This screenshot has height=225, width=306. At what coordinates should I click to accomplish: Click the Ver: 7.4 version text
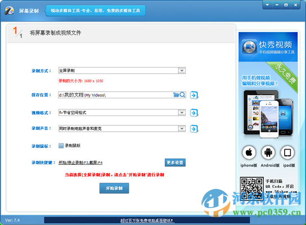pos(12,220)
